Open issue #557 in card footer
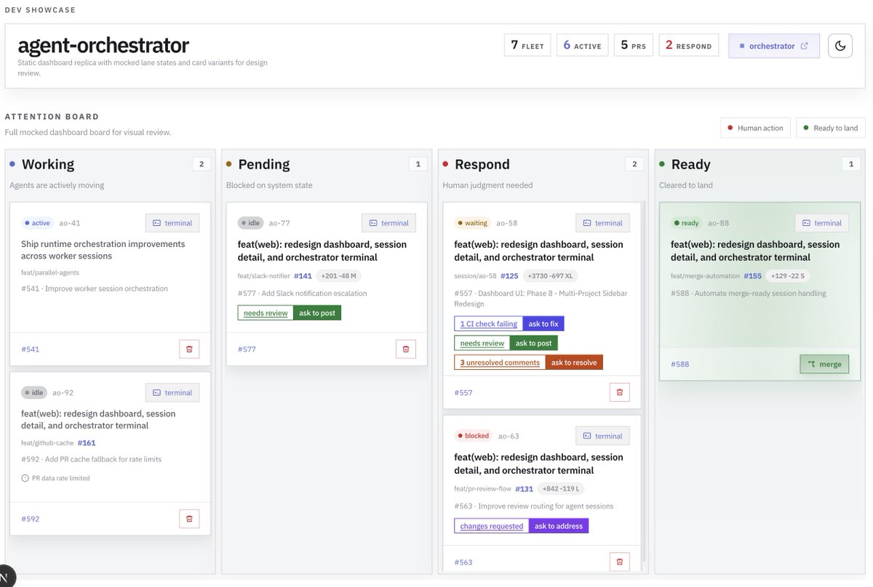Screen dimensions: 873x587 463,393
